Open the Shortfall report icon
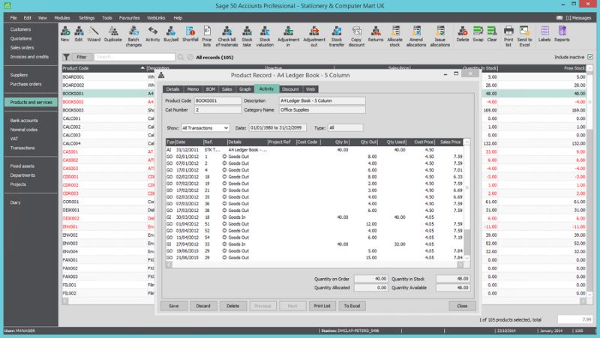Image resolution: width=600 pixels, height=338 pixels. click(190, 34)
